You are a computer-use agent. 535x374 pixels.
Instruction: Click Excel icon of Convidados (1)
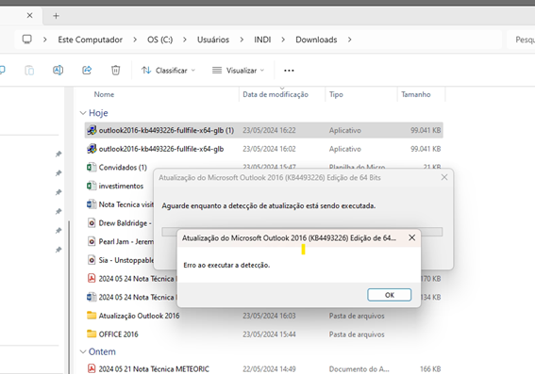pos(92,168)
